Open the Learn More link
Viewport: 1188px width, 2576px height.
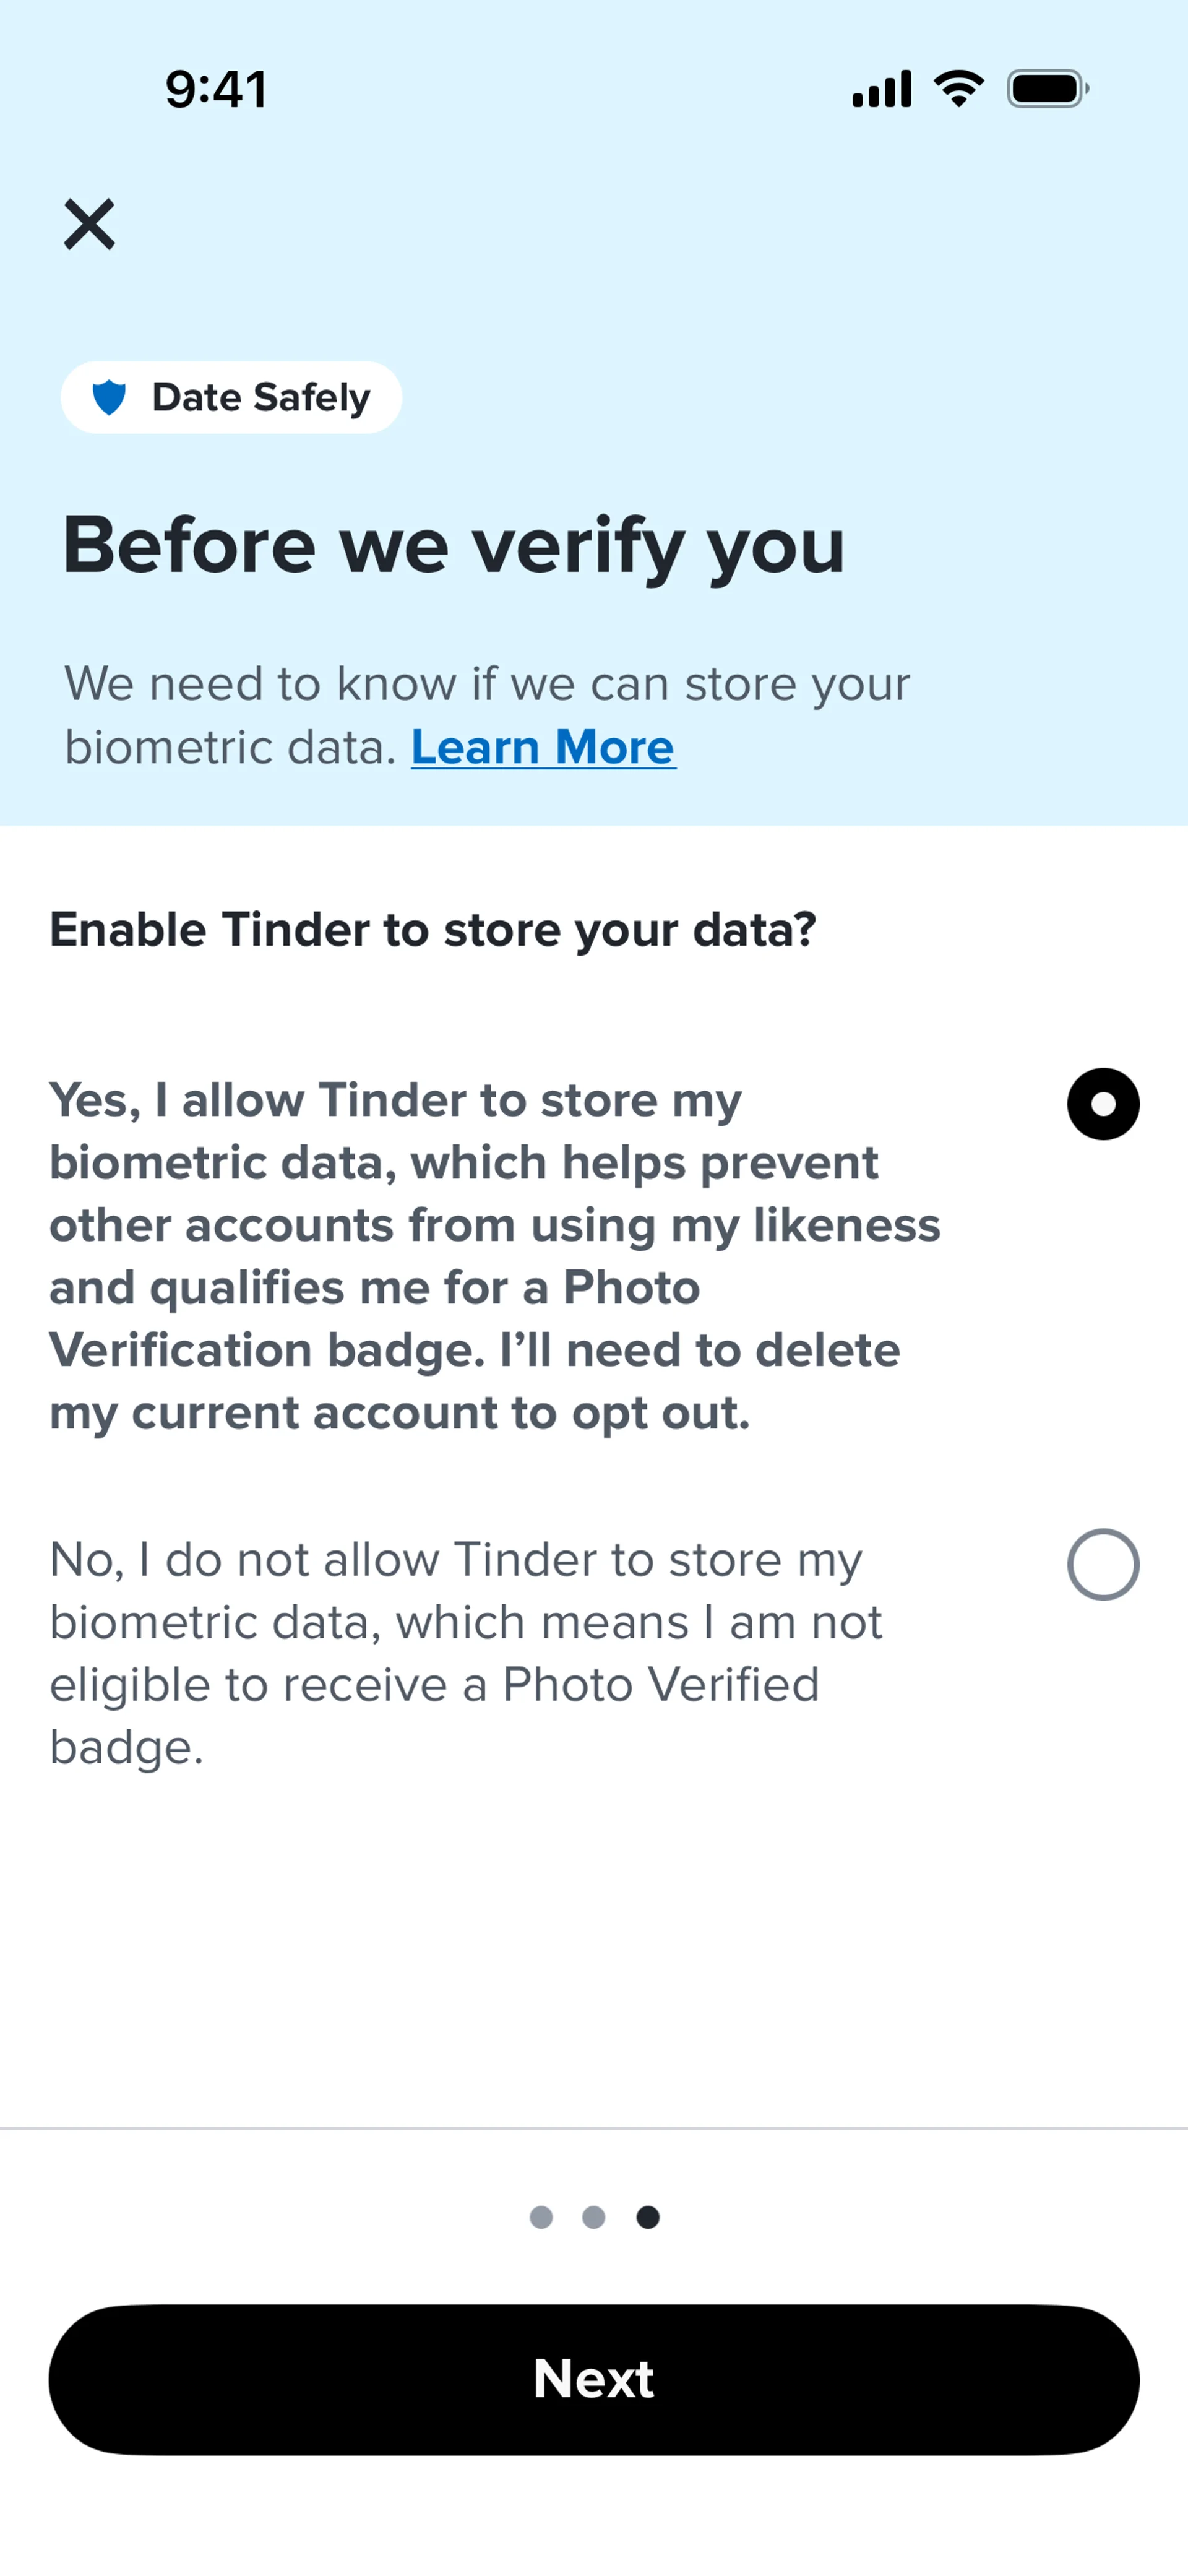543,747
